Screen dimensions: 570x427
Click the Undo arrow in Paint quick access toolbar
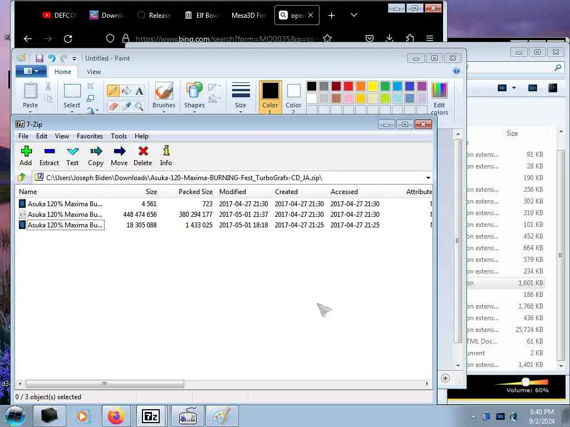coord(52,58)
